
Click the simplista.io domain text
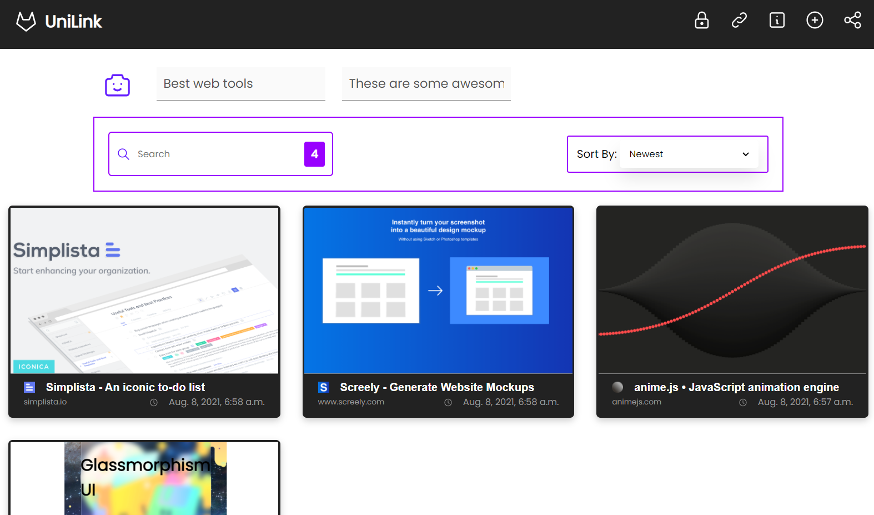coord(45,402)
